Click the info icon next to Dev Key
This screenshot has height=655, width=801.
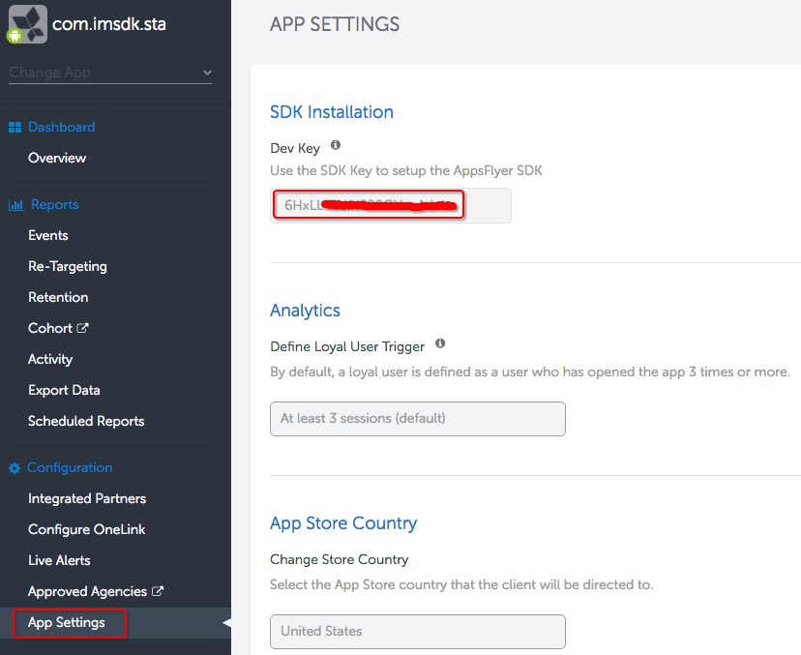pos(334,146)
